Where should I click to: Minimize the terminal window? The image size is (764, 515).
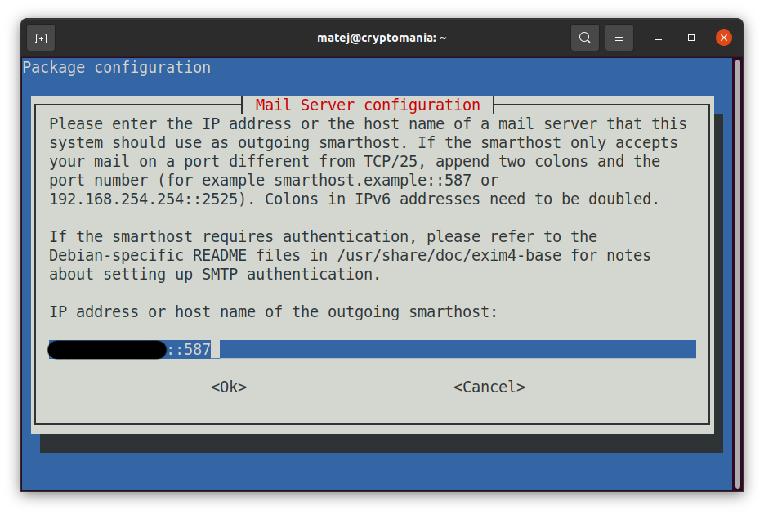[x=658, y=38]
